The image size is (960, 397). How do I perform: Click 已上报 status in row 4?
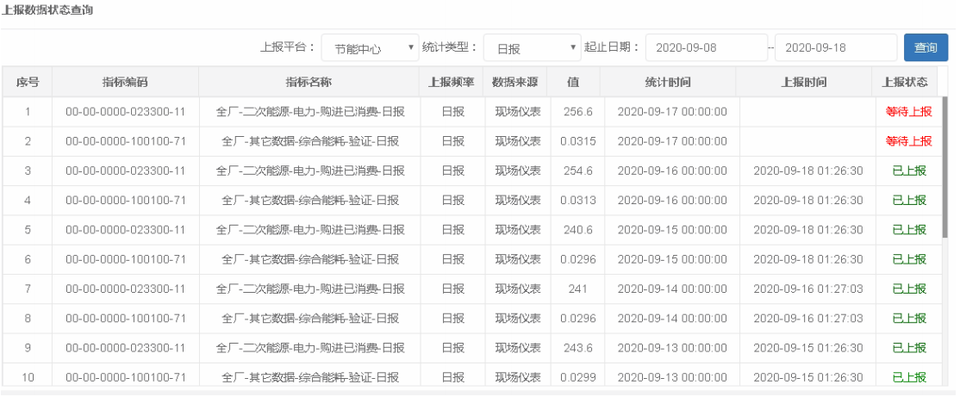pyautogui.click(x=909, y=200)
